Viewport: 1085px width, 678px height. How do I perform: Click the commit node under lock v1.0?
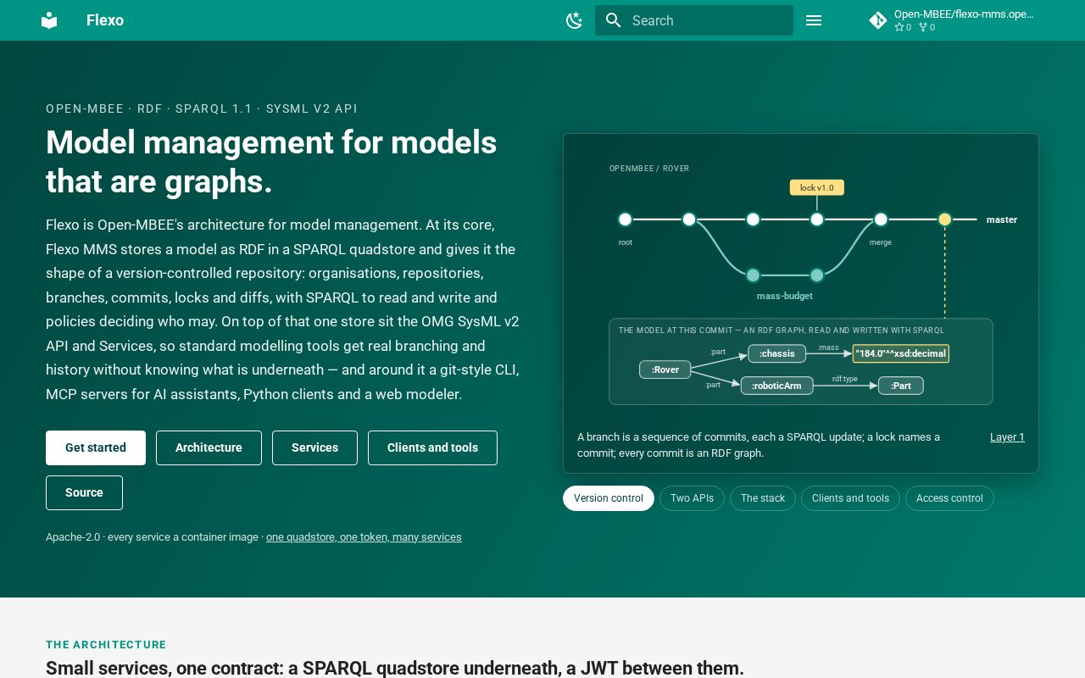click(x=817, y=220)
